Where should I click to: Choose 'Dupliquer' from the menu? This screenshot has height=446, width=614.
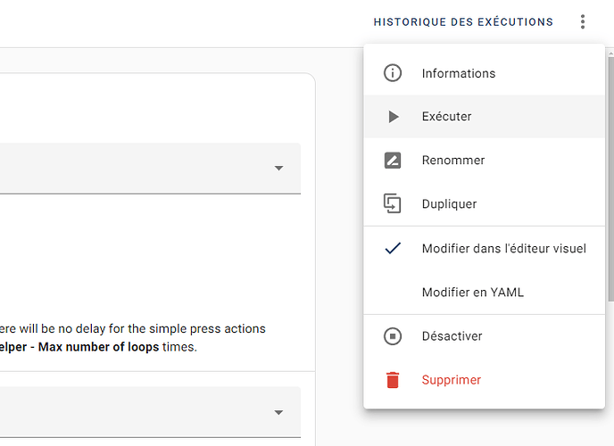coord(449,204)
